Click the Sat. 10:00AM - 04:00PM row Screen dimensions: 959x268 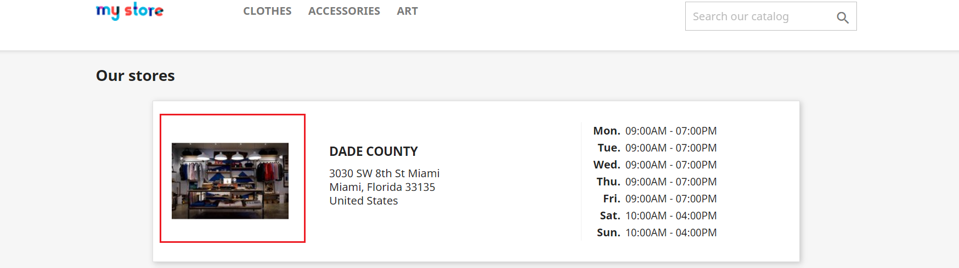[658, 215]
